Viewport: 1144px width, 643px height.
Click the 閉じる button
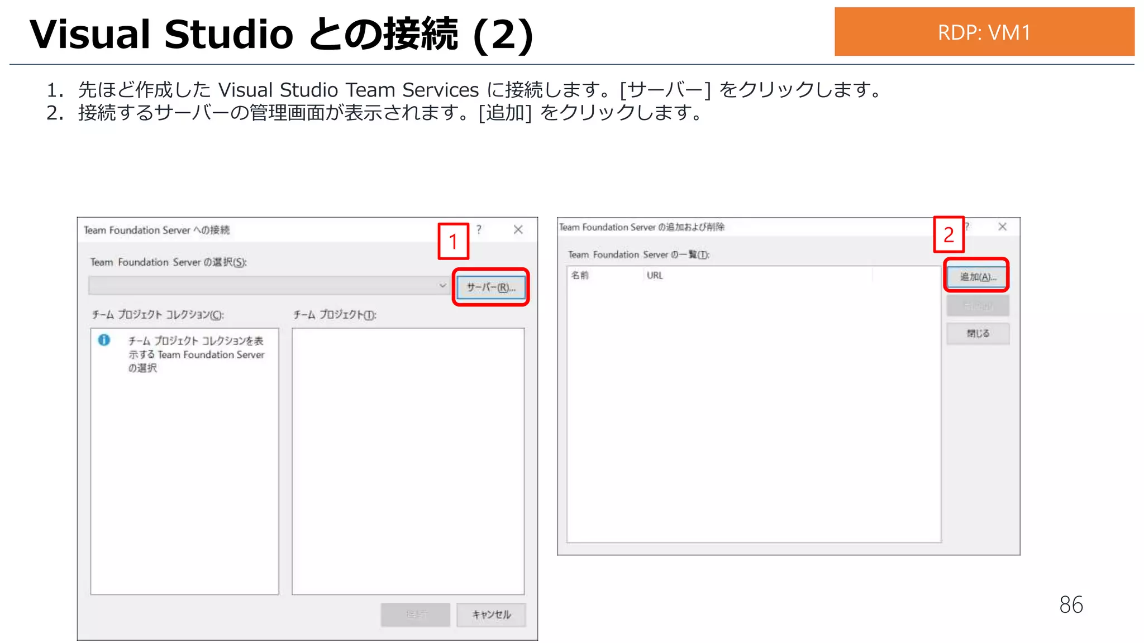tap(978, 333)
